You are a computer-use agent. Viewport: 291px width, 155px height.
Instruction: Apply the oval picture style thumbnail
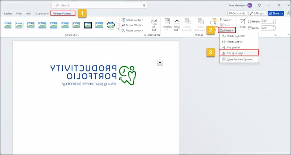click(110, 25)
